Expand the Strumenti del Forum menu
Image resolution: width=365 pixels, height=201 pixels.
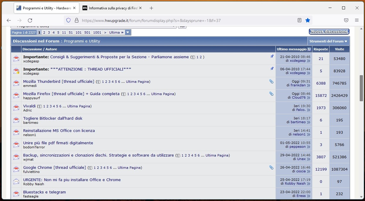[x=328, y=41]
